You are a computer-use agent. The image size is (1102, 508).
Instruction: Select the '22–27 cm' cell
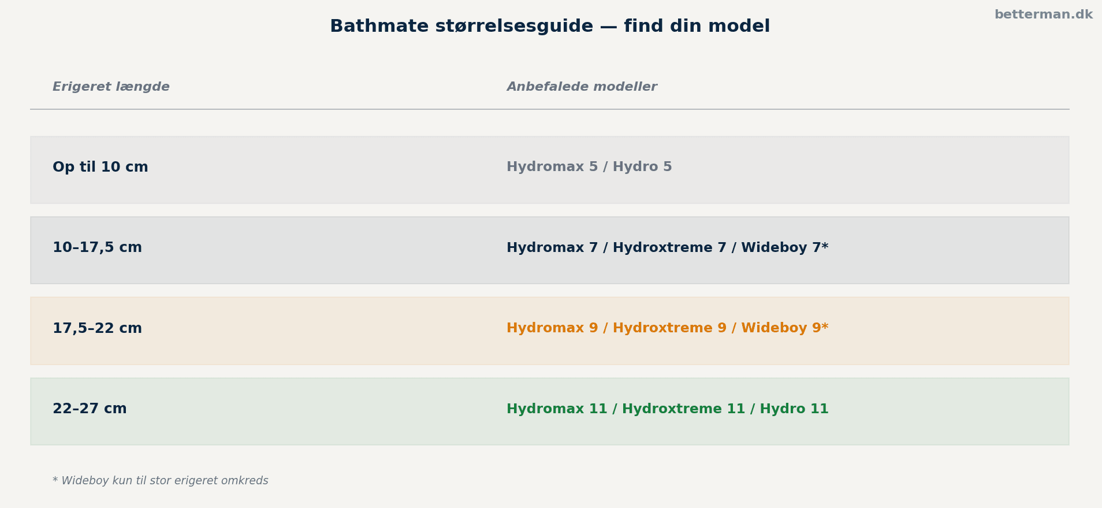90,409
